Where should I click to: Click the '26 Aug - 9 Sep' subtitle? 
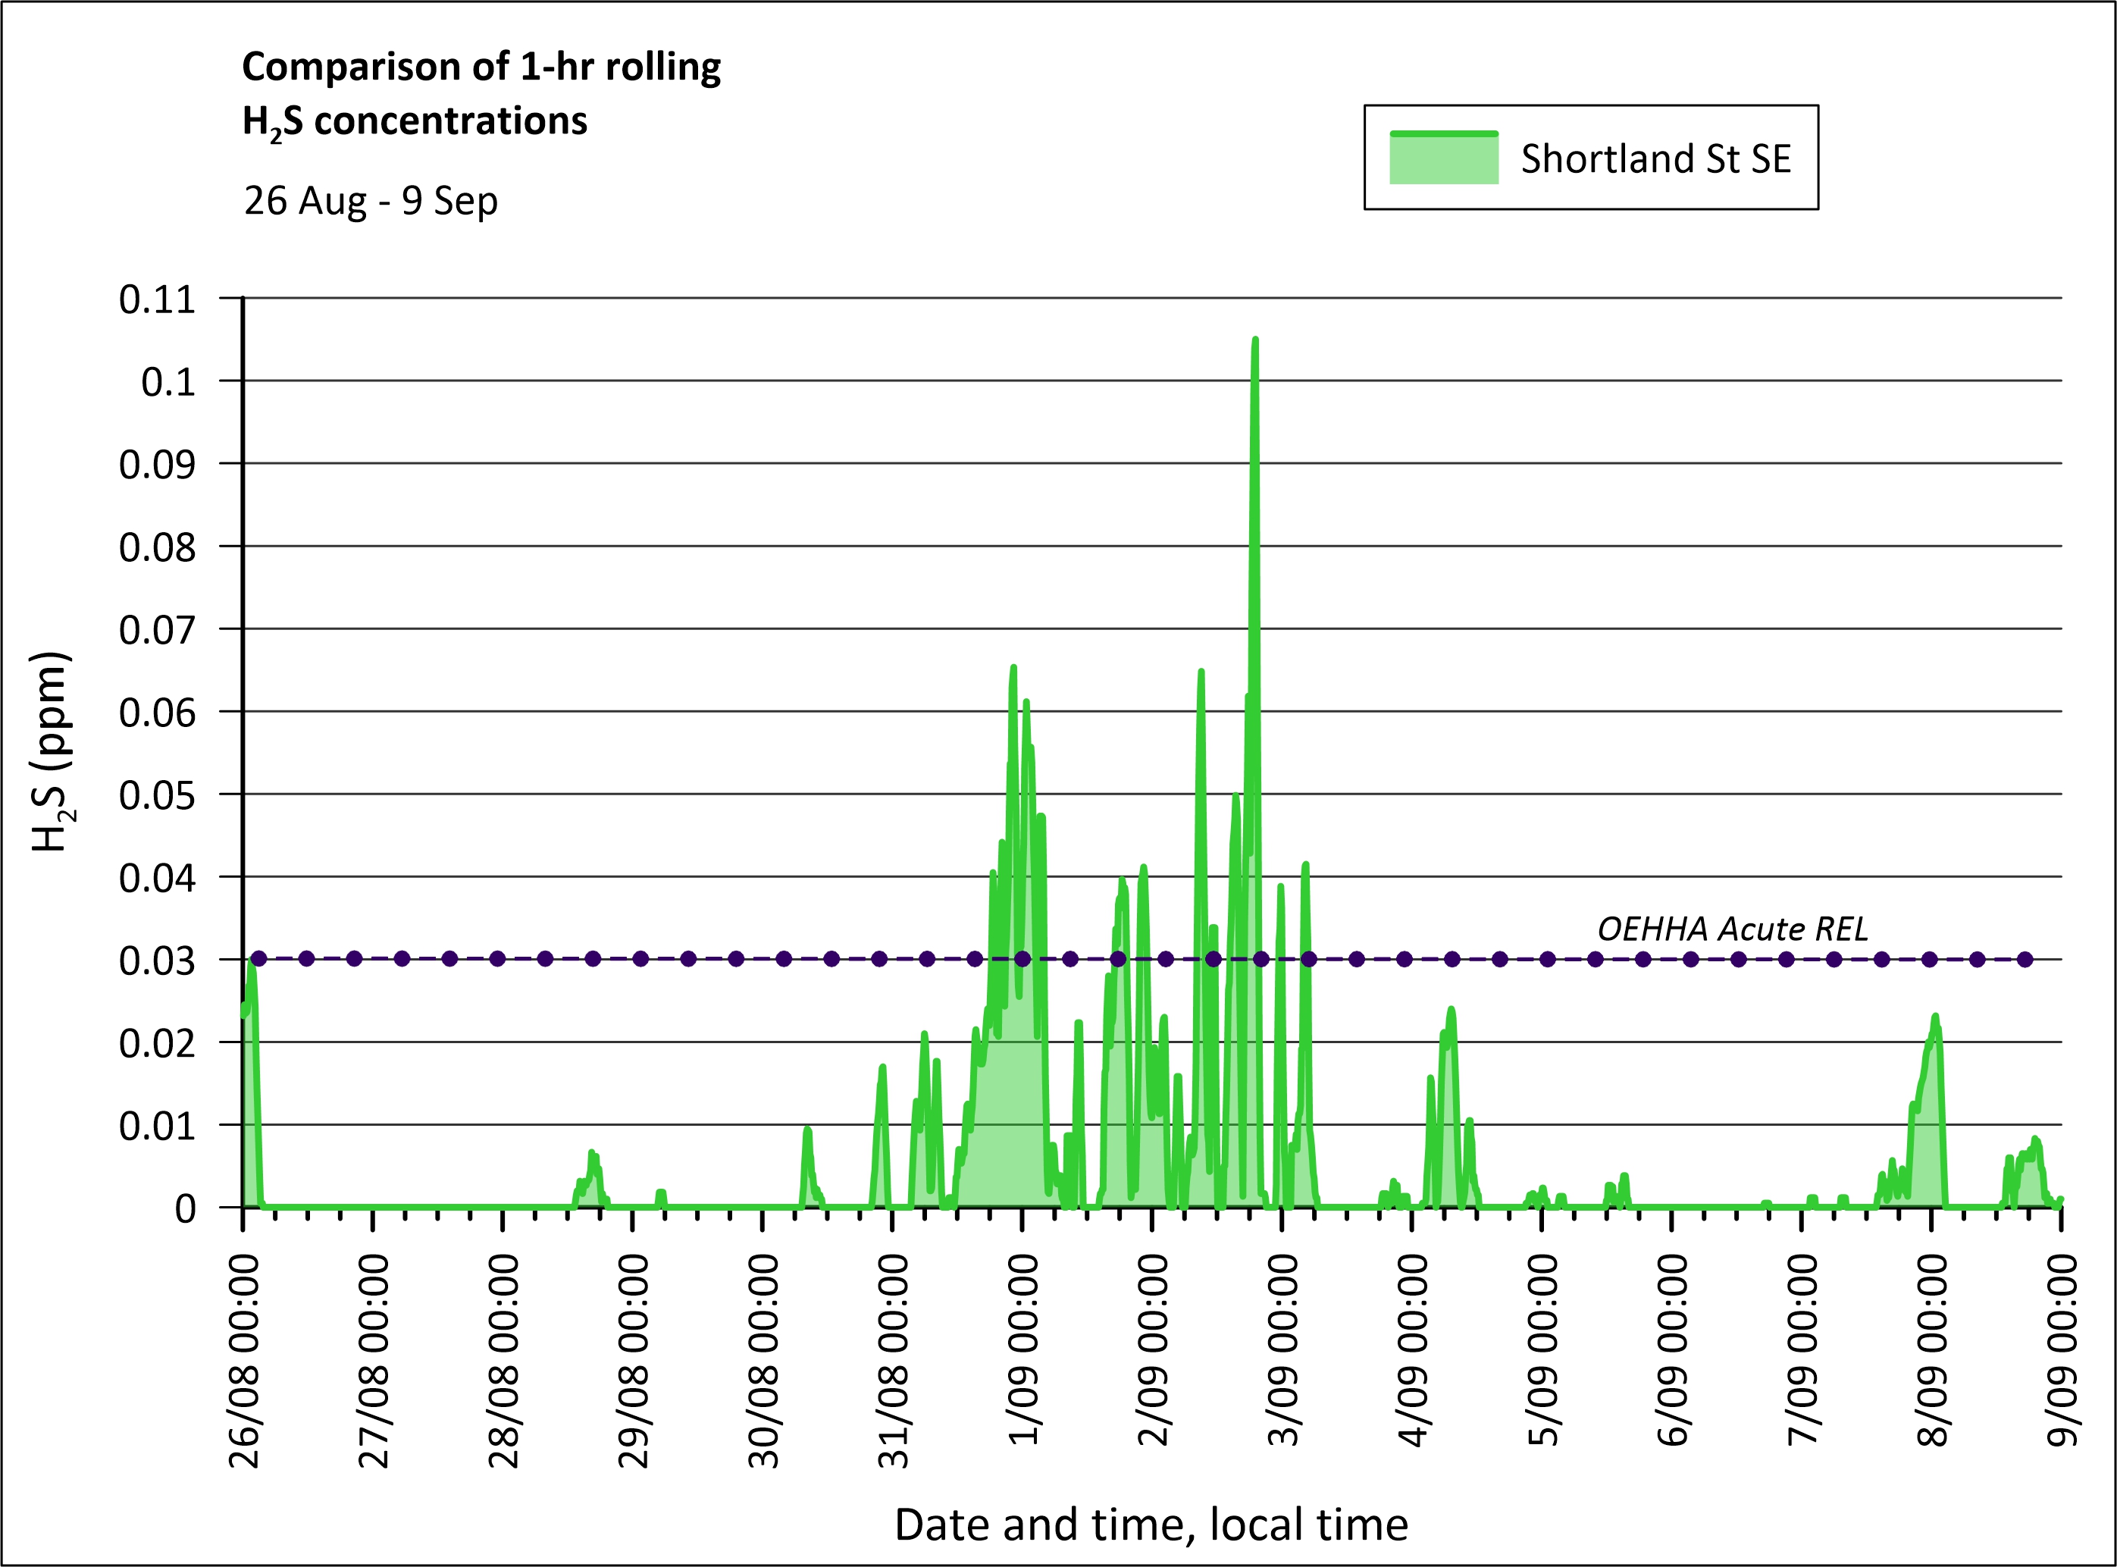(x=371, y=201)
